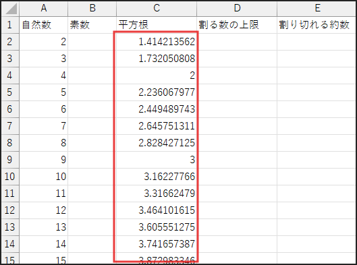357x265 pixels.
Task: Select column C cell in row 4
Action: click(157, 76)
